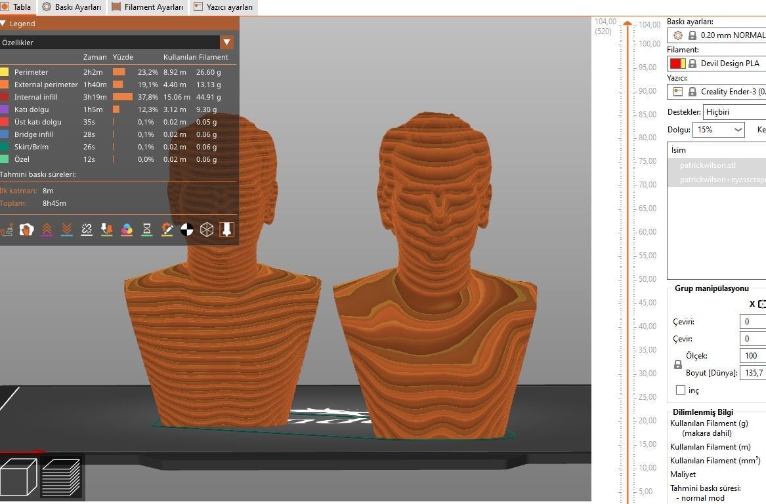Toggle seams broken-link icon in legend

coord(87,229)
